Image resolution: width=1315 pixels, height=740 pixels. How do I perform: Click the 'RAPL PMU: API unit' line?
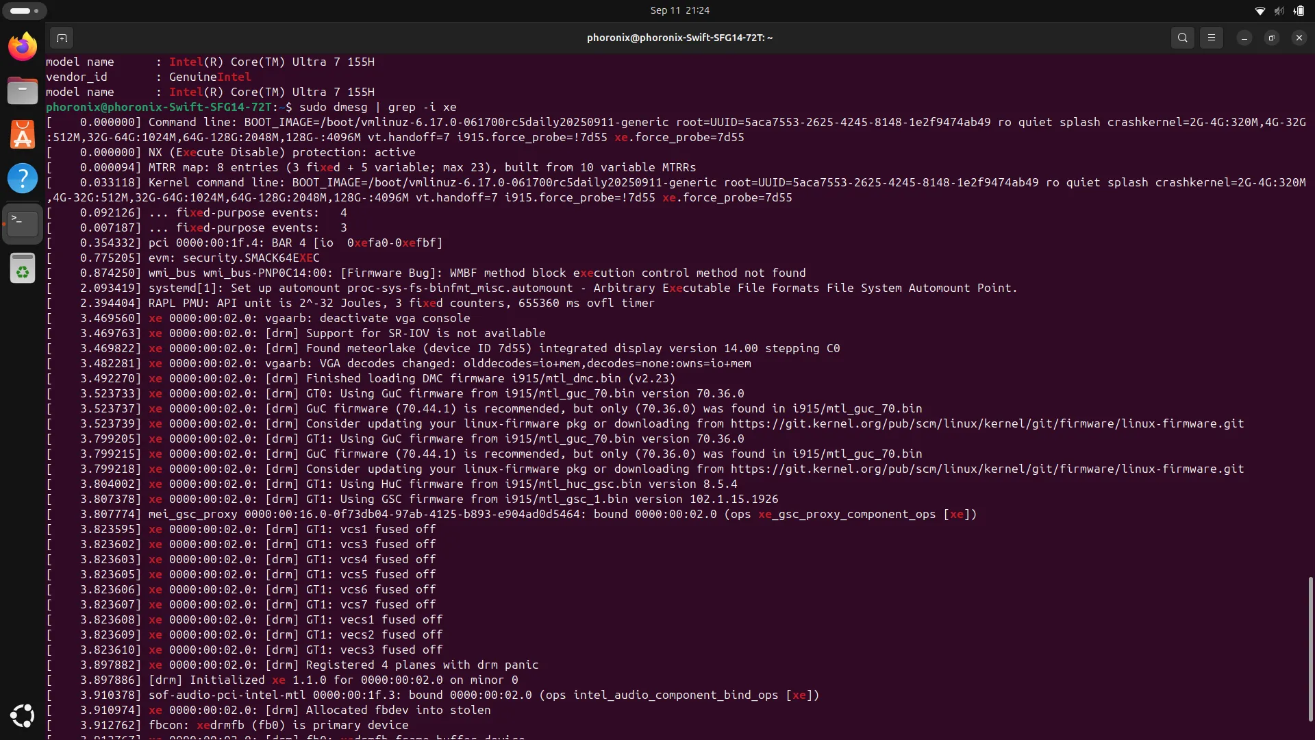(x=351, y=303)
